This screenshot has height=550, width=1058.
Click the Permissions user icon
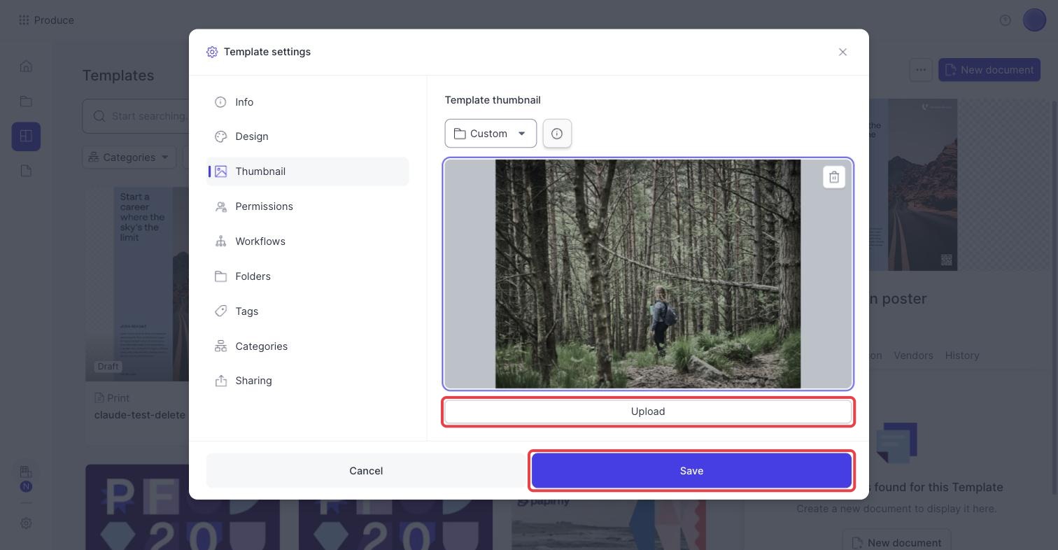click(x=220, y=206)
